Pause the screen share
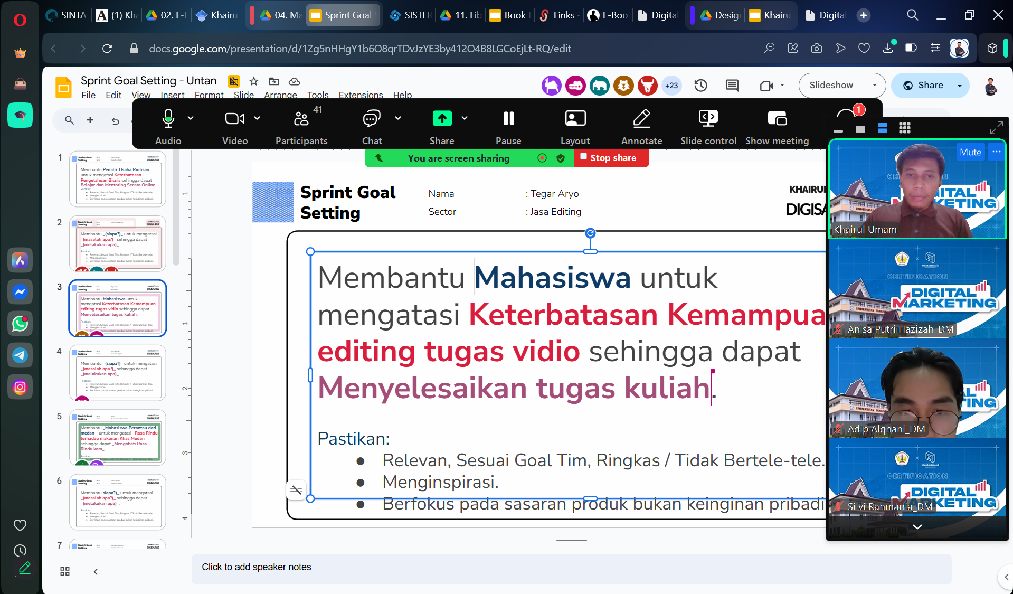Image resolution: width=1013 pixels, height=594 pixels. [508, 126]
